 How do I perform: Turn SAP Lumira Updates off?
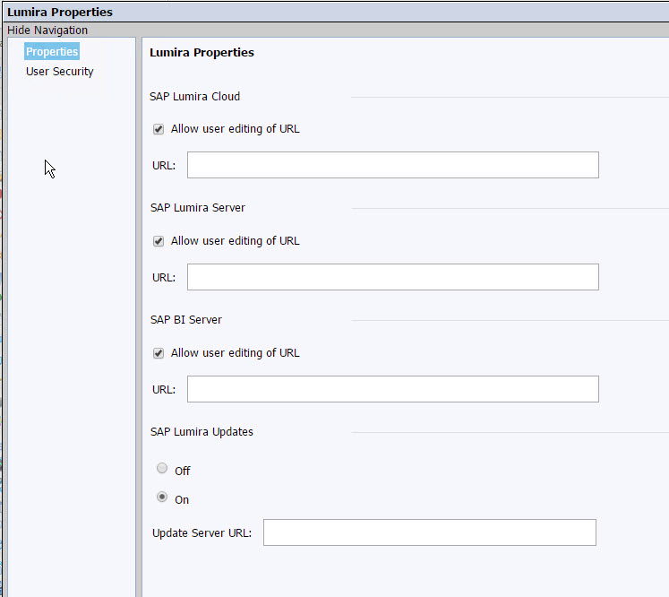click(162, 469)
